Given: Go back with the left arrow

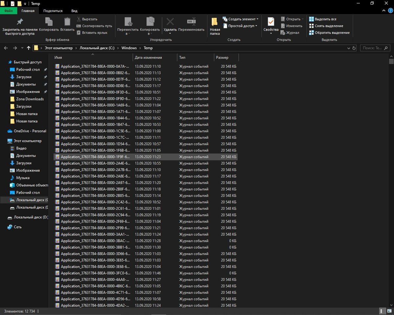Looking at the screenshot, I should point(6,48).
